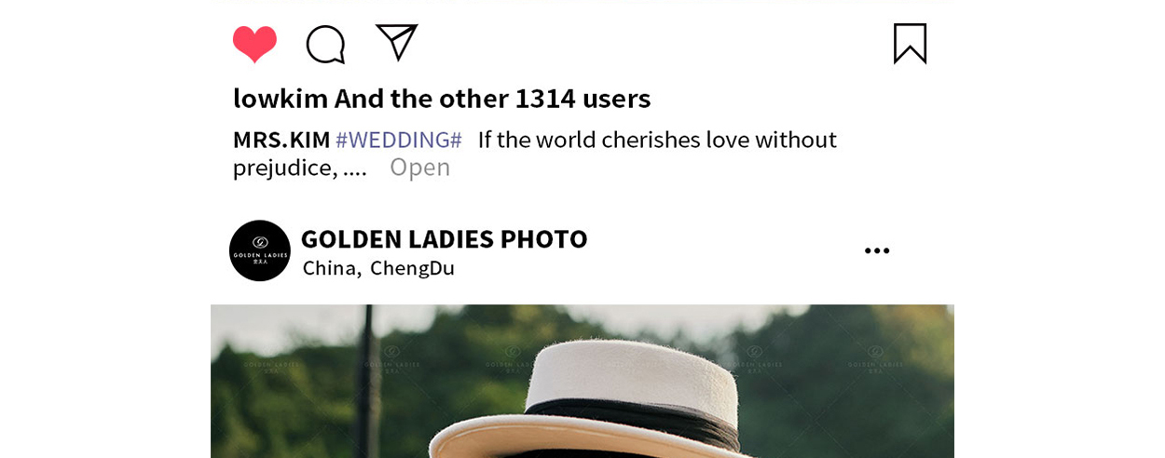The width and height of the screenshot is (1165, 458).
Task: Expand the caption with Open
Action: 419,168
